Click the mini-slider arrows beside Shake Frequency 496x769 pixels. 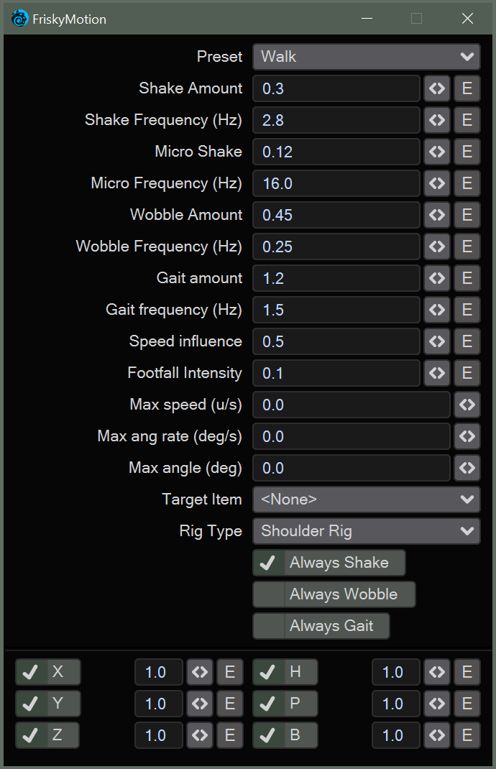[438, 120]
